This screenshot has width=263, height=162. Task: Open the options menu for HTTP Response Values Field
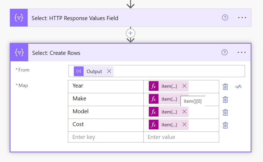pyautogui.click(x=242, y=18)
